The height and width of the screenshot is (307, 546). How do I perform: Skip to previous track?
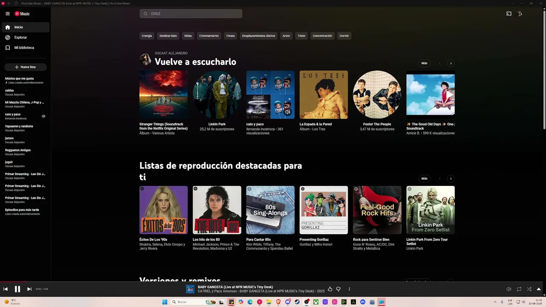6,289
